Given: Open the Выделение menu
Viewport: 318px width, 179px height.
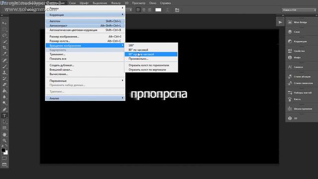Looking at the screenshot, I should click(x=100, y=3).
